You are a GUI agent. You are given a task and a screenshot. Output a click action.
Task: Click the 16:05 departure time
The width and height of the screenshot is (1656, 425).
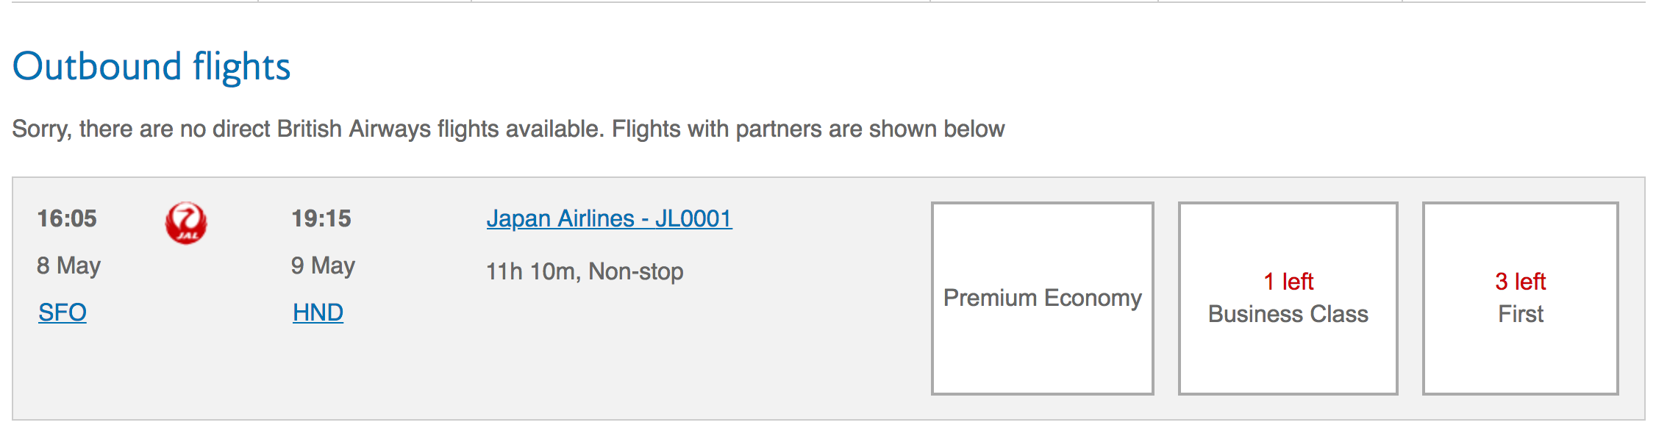coord(67,218)
